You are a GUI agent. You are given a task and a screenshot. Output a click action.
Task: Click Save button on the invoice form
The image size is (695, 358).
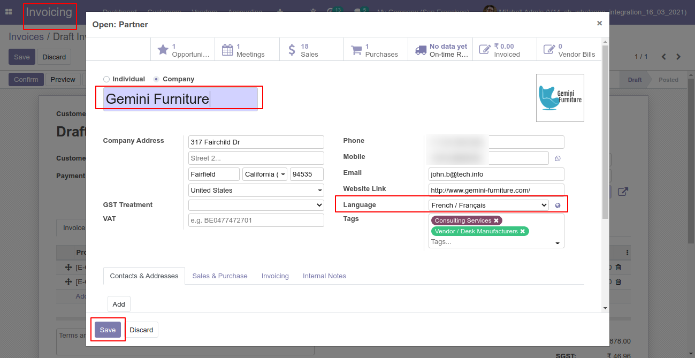22,57
